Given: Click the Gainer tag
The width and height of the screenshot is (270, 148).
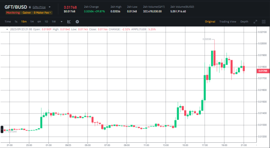Looking at the screenshot, I should pyautogui.click(x=27, y=13).
